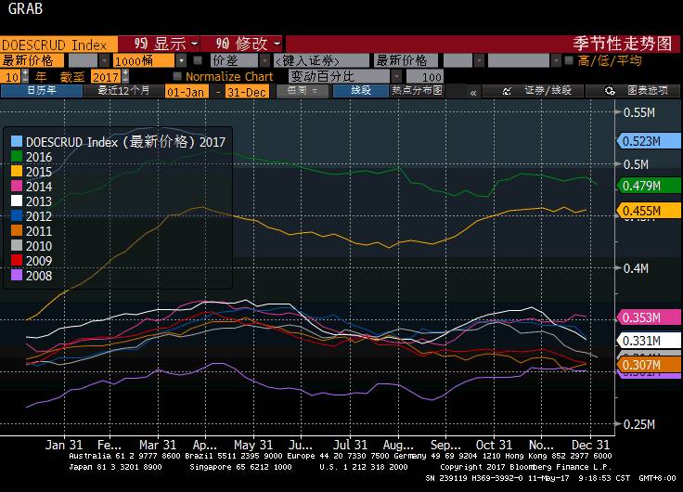Select the 2015 series legend entry
The image size is (683, 492).
[x=39, y=172]
